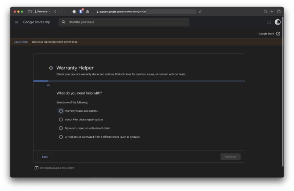Open a new tab with the plus icon
The width and height of the screenshot is (294, 191).
coord(272,12)
